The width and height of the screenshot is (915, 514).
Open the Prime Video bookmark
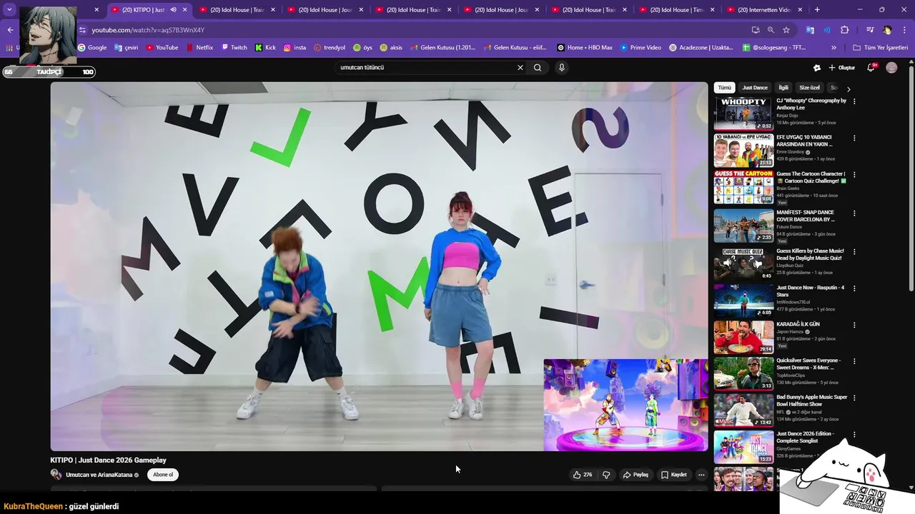pos(640,48)
